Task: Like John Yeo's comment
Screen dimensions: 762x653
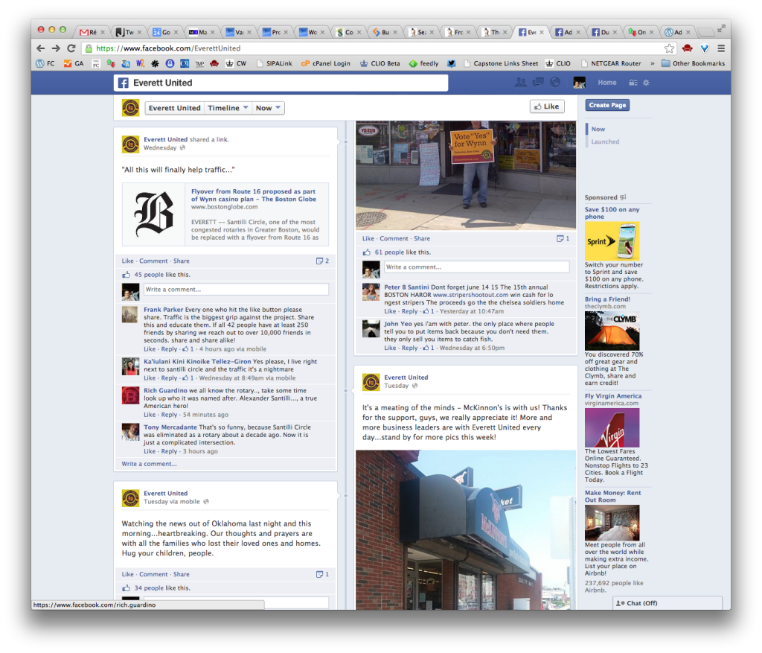Action: pos(390,348)
